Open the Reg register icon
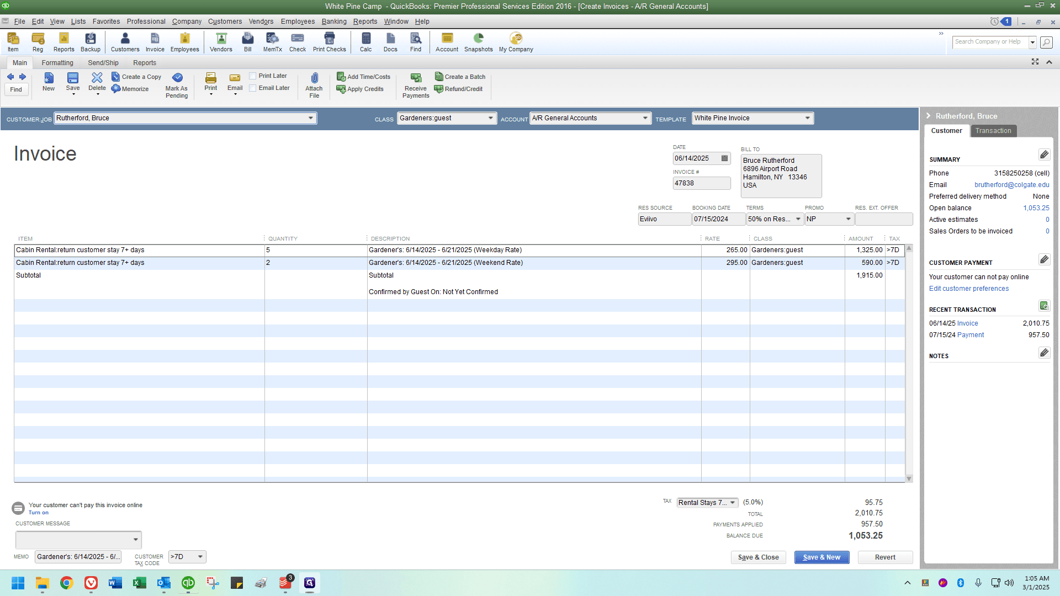Viewport: 1060px width, 596px height. click(38, 42)
